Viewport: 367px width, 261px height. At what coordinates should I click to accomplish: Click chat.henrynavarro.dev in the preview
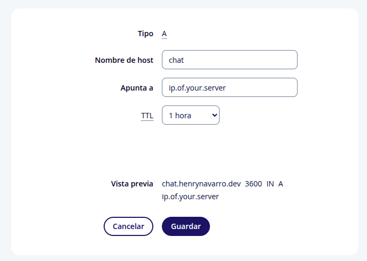[201, 184]
